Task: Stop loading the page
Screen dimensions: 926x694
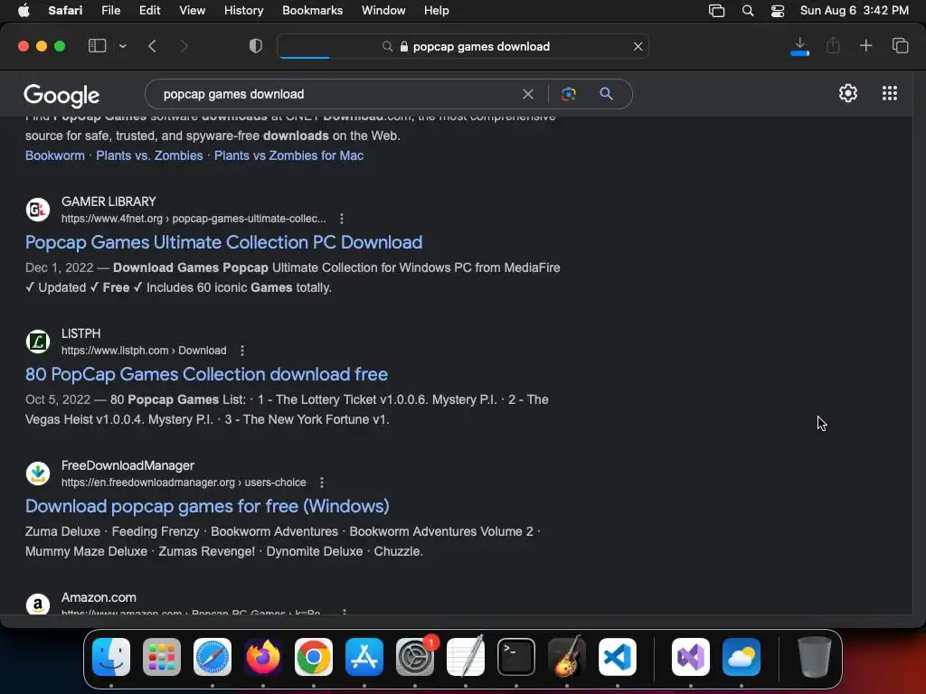Action: [638, 46]
